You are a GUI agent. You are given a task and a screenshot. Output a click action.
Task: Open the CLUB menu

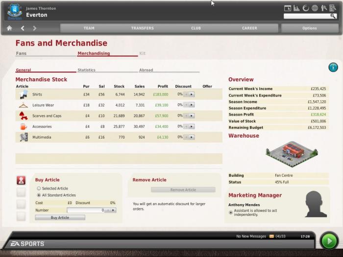point(196,28)
